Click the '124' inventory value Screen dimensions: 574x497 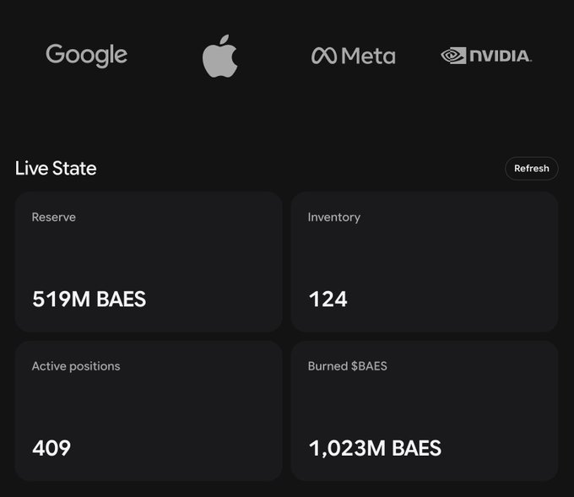328,299
